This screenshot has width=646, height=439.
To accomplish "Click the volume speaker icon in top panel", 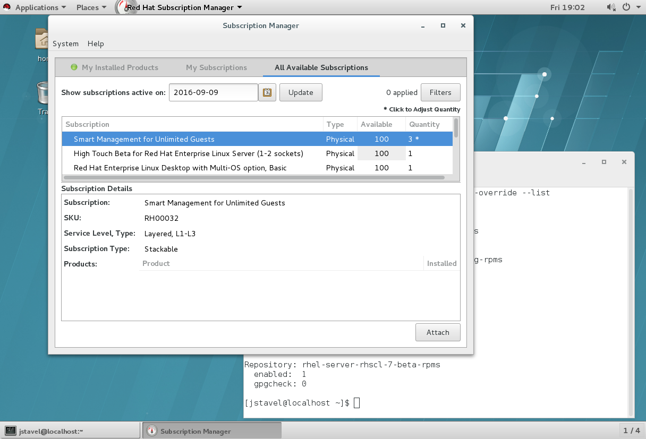I will 610,7.
